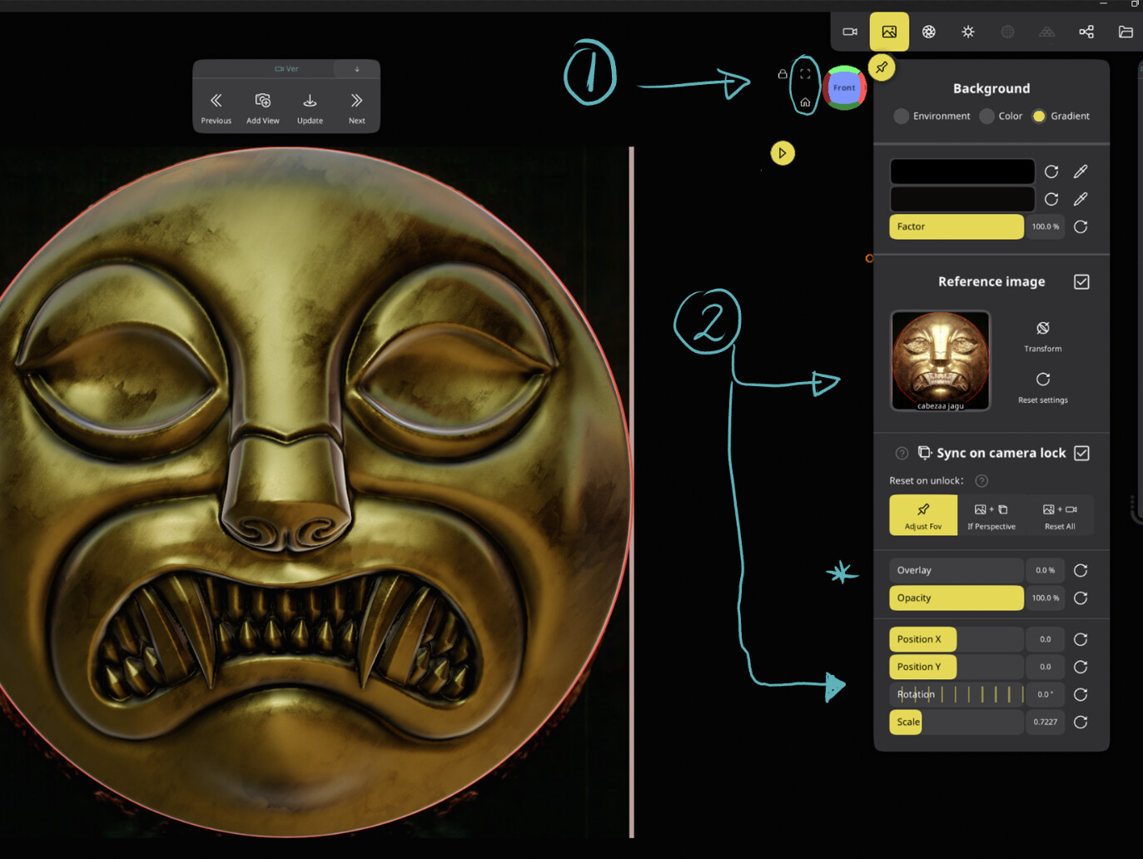Image resolution: width=1143 pixels, height=859 pixels.
Task: Toggle the If Perspective option
Action: pos(991,515)
